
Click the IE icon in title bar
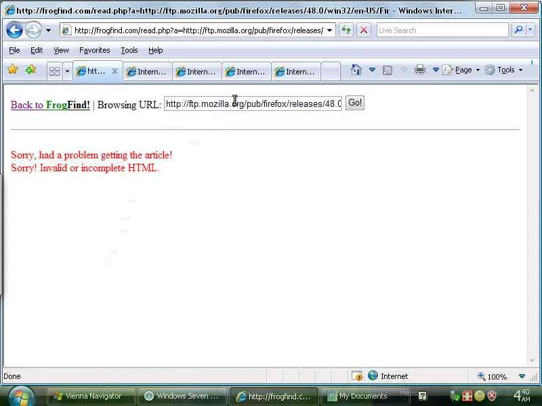[x=10, y=10]
